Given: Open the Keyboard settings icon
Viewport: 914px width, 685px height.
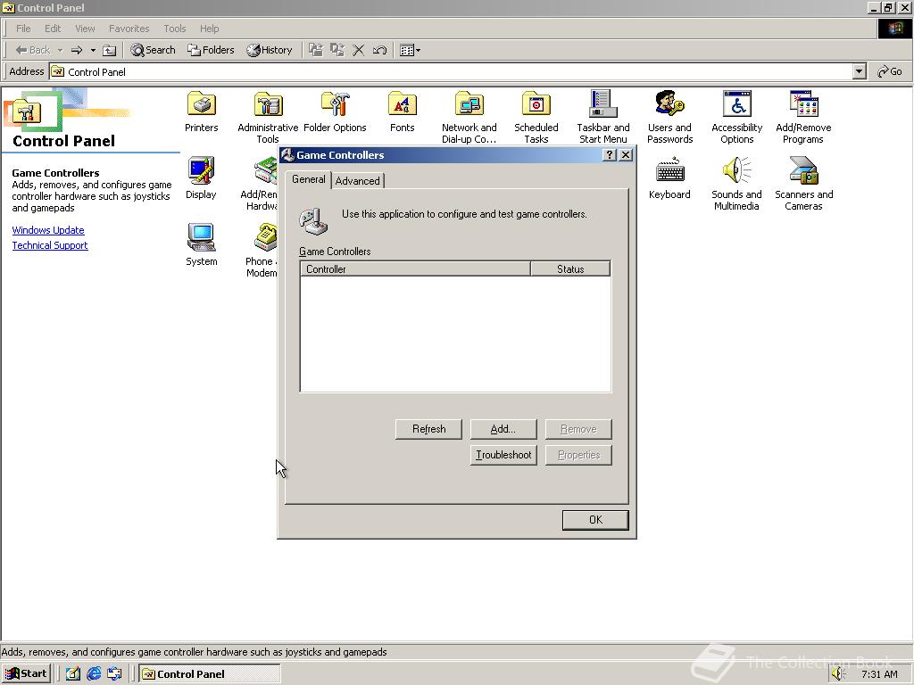Looking at the screenshot, I should [x=669, y=172].
